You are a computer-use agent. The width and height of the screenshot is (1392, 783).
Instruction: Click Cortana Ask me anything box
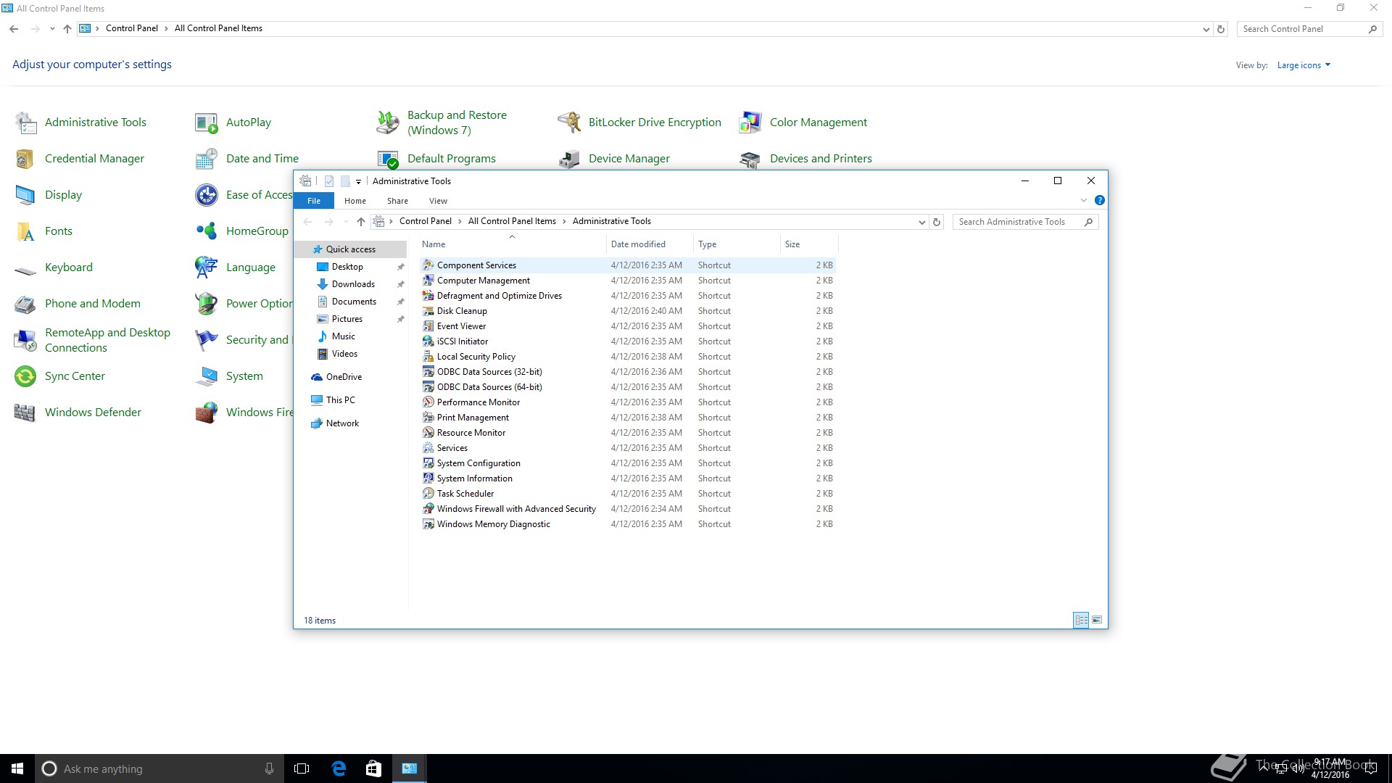coord(158,768)
